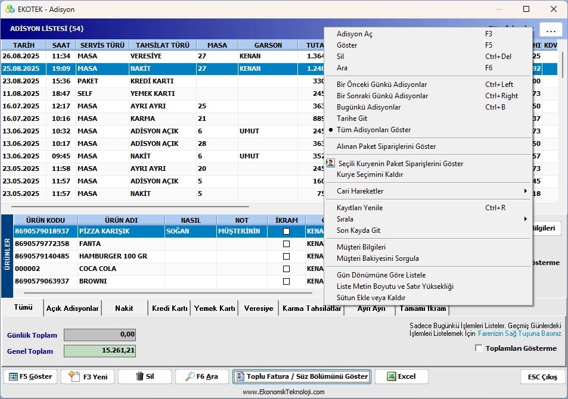Screen dimensions: 568x399
Task: Click the GARSON column header
Action: tap(268, 45)
